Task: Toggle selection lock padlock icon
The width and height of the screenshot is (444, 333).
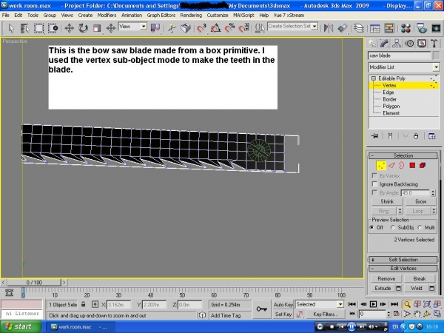Action: coord(83,304)
